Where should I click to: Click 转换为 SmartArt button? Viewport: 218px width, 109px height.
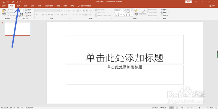[103, 16]
